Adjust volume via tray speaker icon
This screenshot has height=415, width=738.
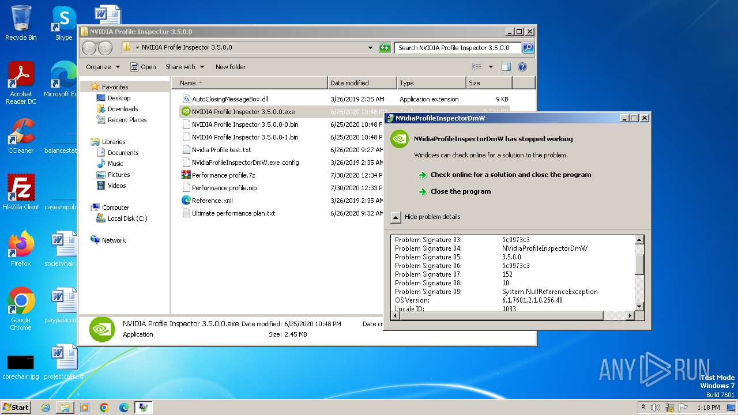655,408
